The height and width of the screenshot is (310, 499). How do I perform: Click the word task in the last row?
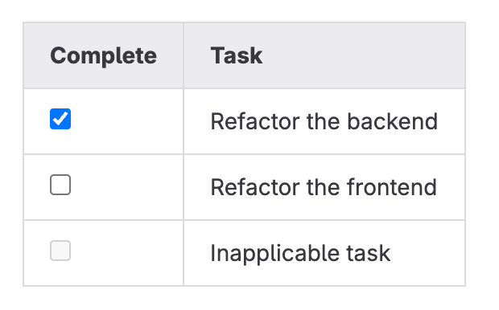pos(368,254)
